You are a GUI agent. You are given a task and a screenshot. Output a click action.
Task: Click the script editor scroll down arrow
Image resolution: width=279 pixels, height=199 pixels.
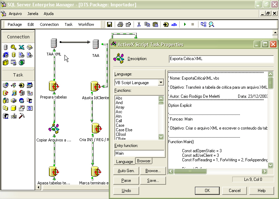pos(271,165)
